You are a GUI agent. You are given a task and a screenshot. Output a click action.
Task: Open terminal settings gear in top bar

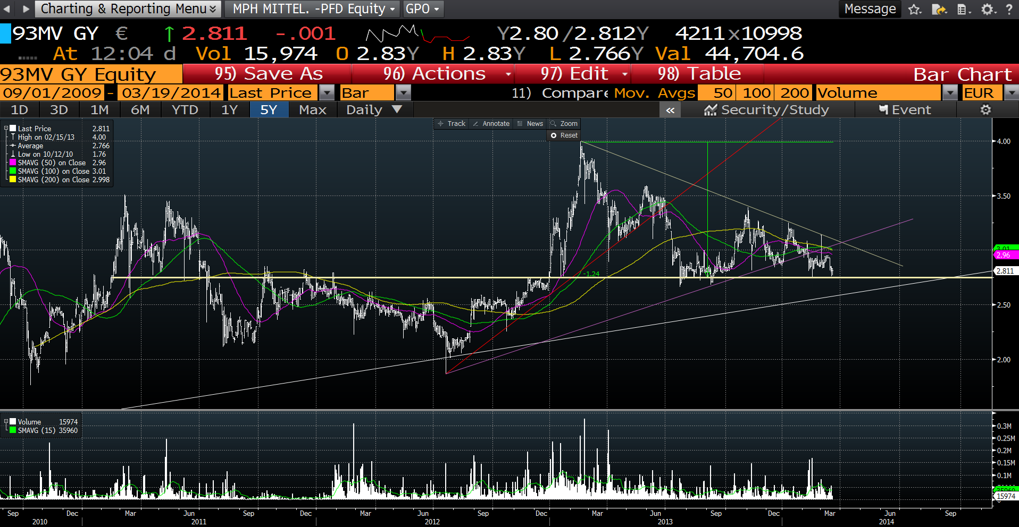(x=988, y=9)
